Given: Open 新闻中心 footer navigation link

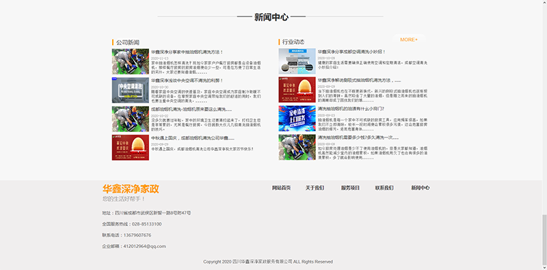Looking at the screenshot, I should coord(421,188).
